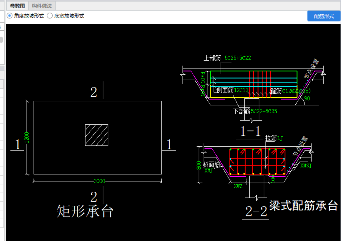The height and width of the screenshot is (241, 341).
Task: Click the hatched column square in plan
Action: coord(97,135)
